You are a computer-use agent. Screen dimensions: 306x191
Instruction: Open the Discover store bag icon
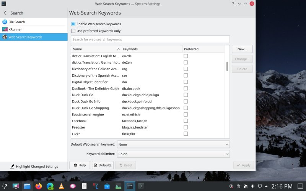(107, 186)
